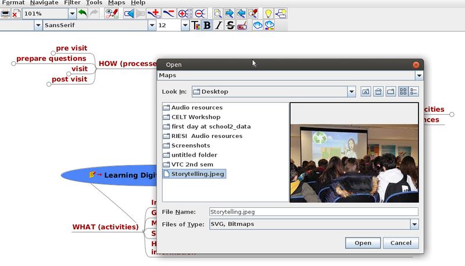Click the remove node red-minus icon
465x266 pixels.
coord(169,13)
